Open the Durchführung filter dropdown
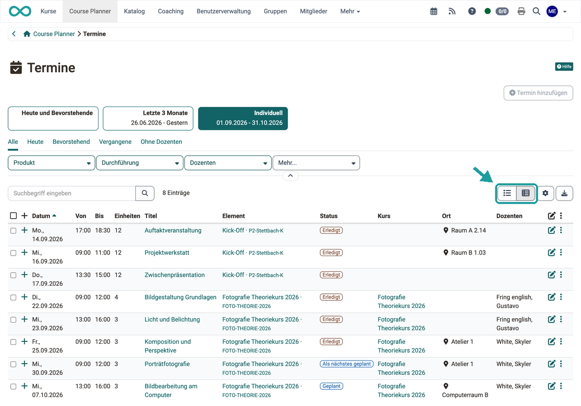This screenshot has height=406, width=581. tap(139, 163)
